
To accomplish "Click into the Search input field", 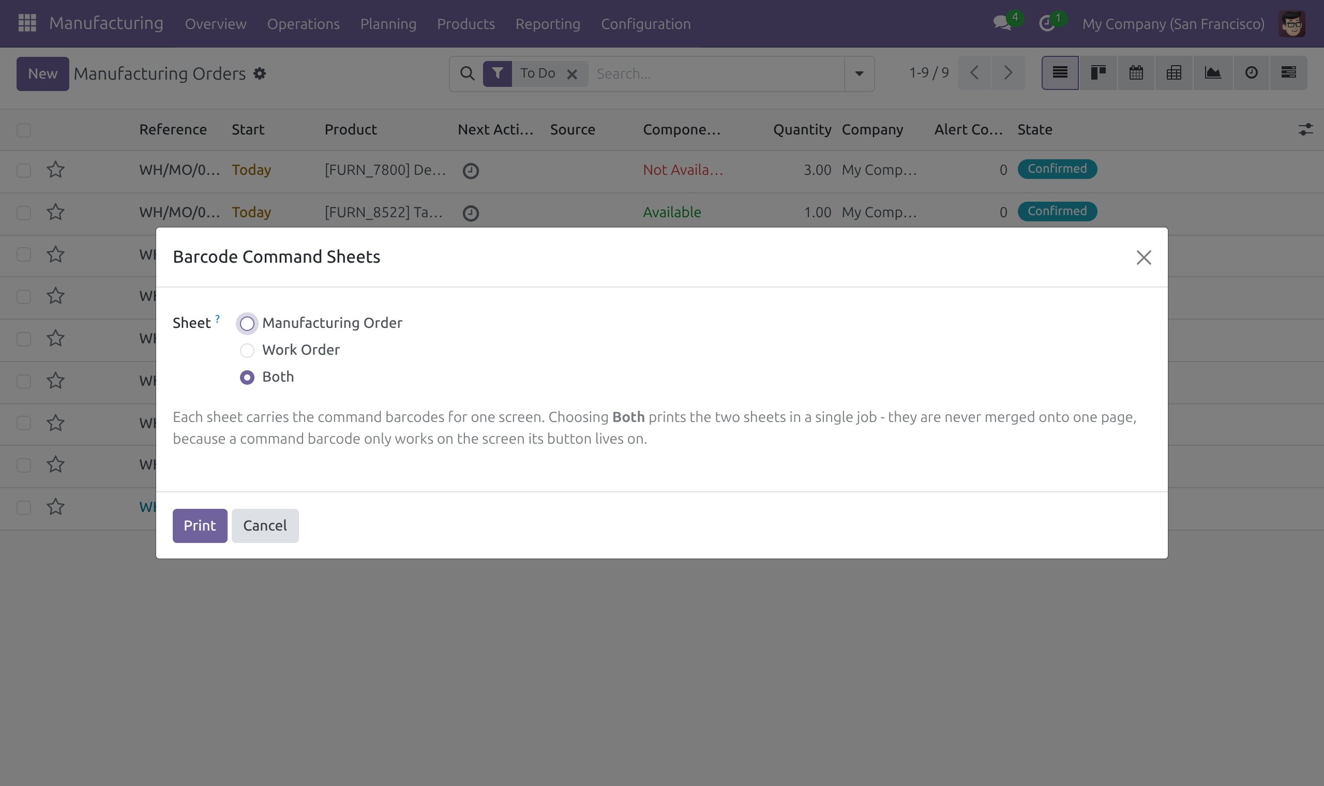I will click(717, 73).
